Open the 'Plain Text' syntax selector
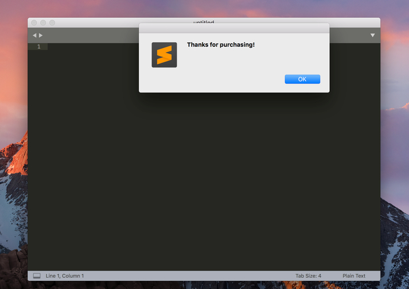The image size is (409, 289). point(353,276)
